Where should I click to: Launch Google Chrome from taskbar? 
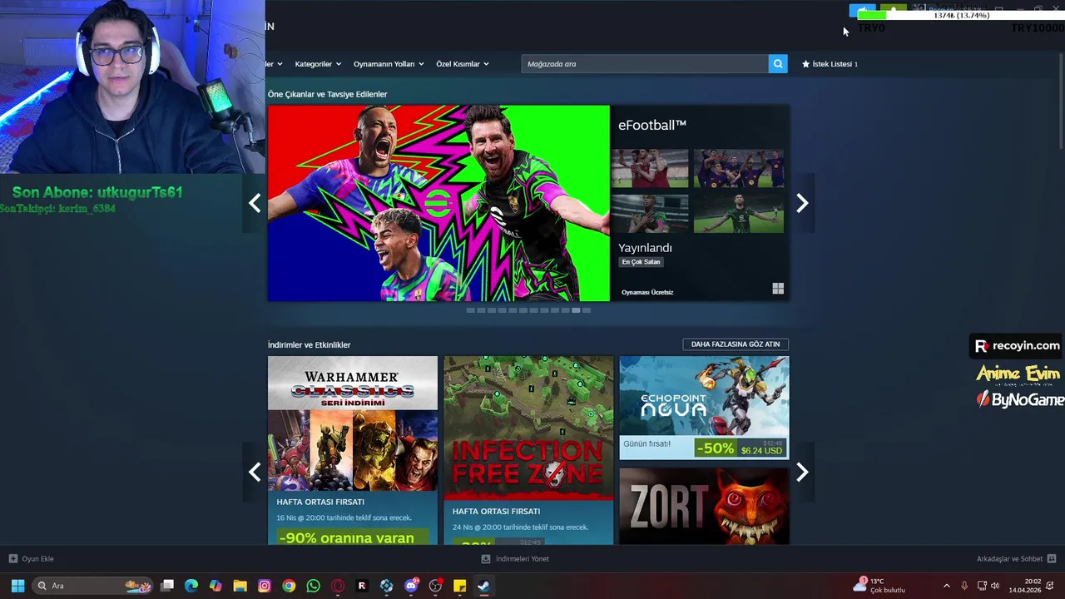click(x=289, y=586)
